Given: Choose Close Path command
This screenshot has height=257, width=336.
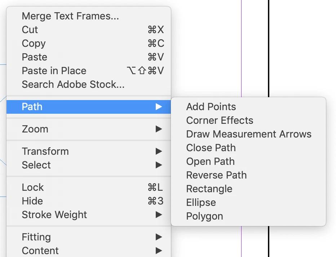Looking at the screenshot, I should pos(211,148).
